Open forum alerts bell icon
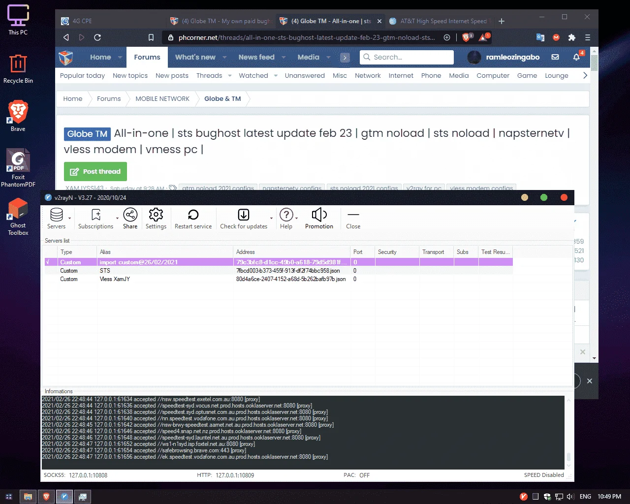Screen dimensions: 630x504 pyautogui.click(x=576, y=57)
